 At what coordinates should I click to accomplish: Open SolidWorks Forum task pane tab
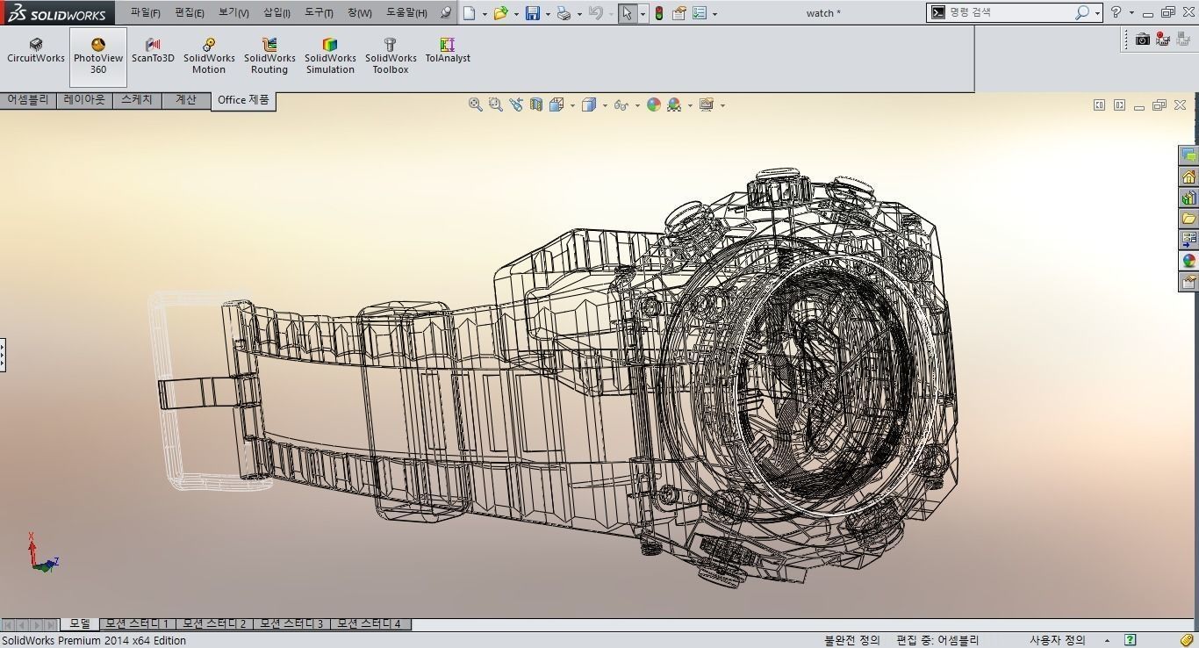1188,155
